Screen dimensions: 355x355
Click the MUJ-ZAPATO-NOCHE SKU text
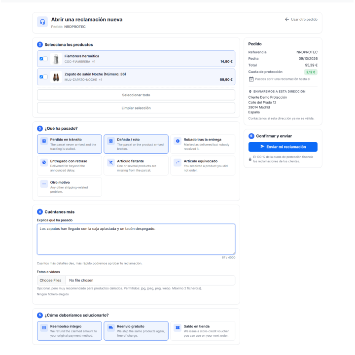(x=80, y=80)
